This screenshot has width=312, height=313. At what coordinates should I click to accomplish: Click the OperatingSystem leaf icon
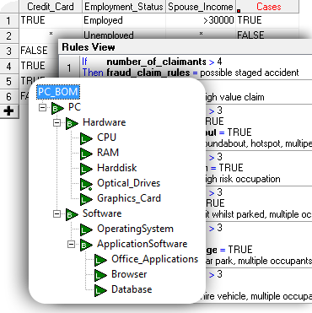pos(86,229)
